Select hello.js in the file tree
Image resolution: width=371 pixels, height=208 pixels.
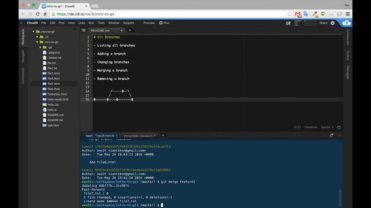52,110
